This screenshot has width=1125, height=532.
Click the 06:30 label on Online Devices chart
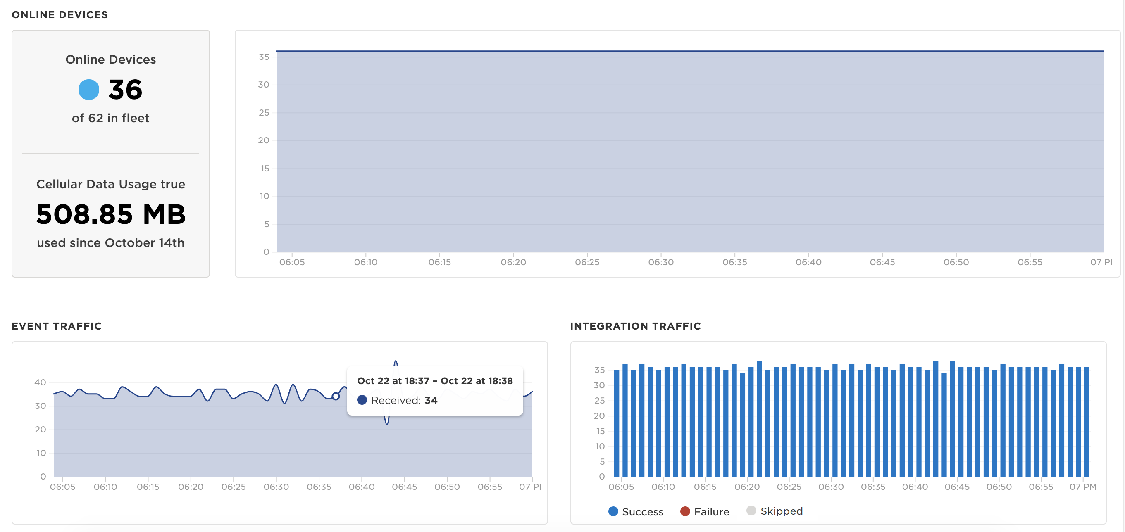(x=661, y=262)
